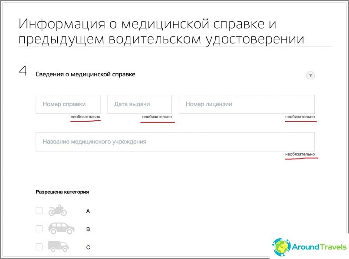The height and width of the screenshot is (259, 349).
Task: Open the help question mark icon
Action: coord(310,75)
